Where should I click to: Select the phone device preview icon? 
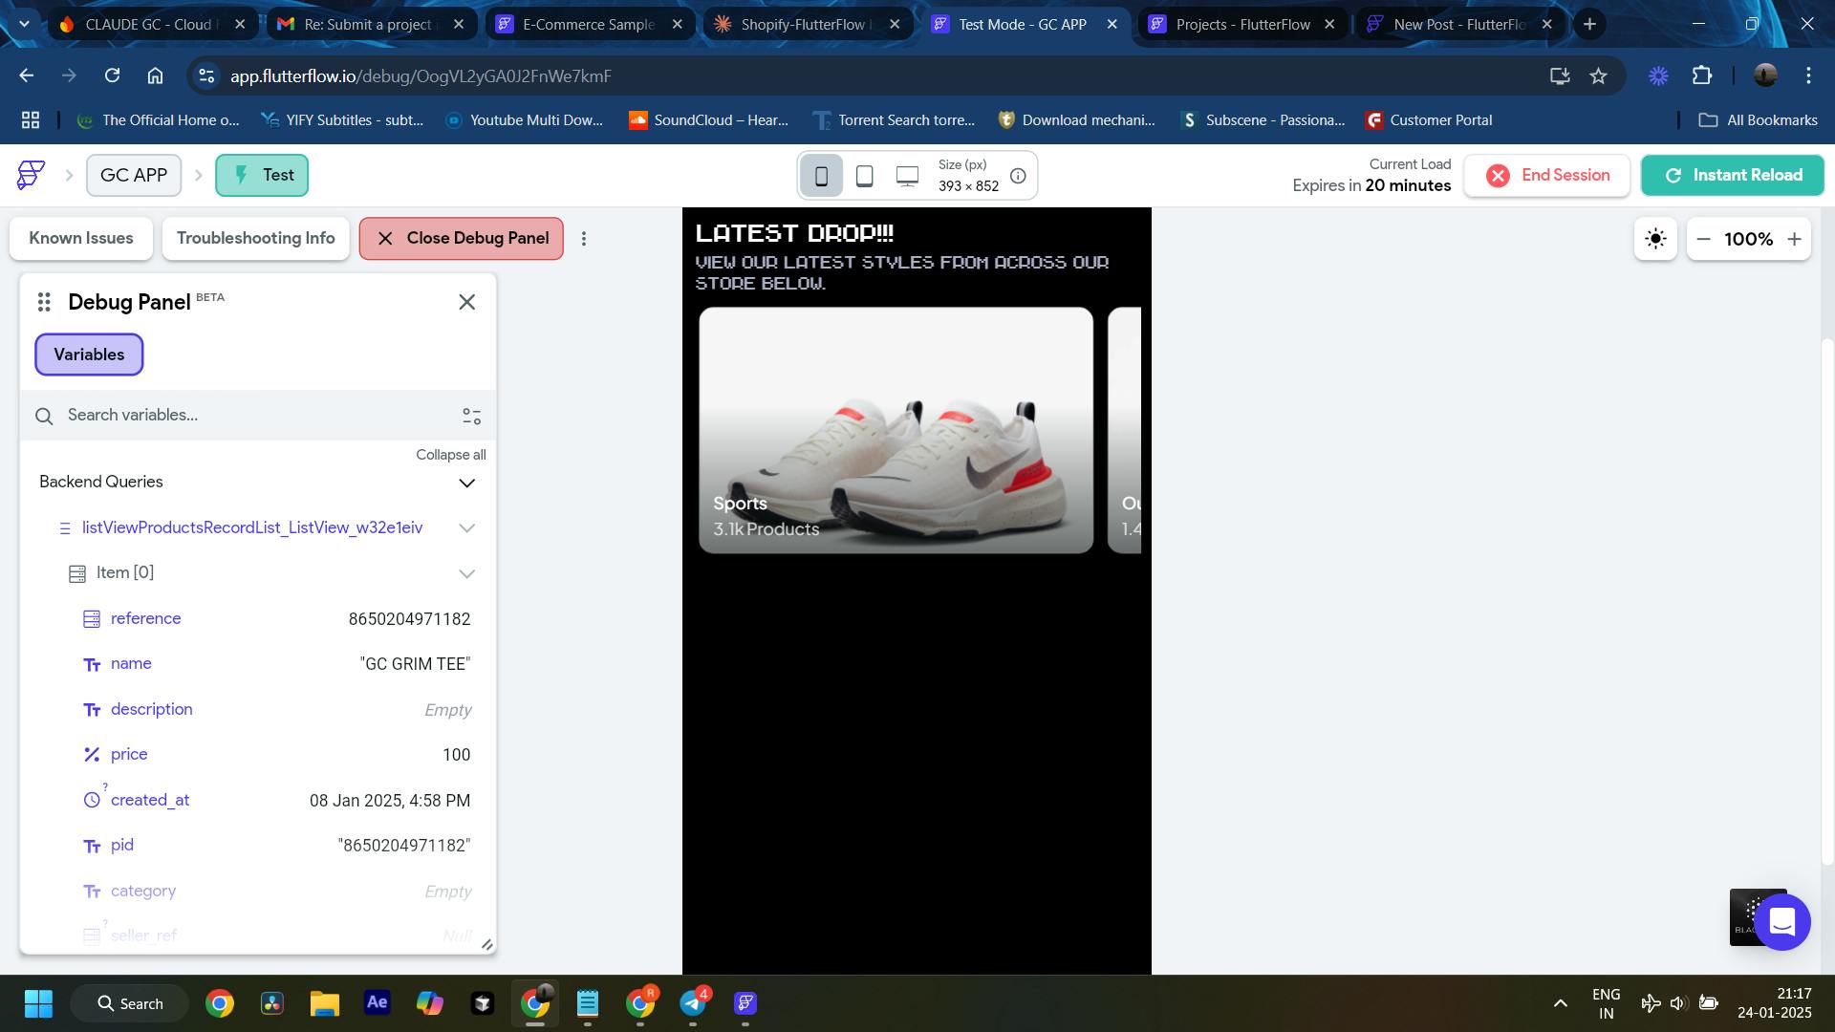(x=821, y=176)
